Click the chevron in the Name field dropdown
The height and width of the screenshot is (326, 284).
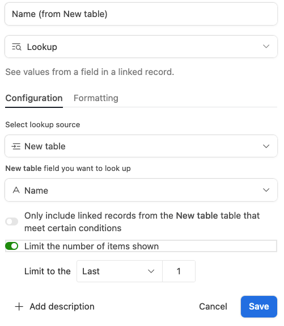[x=266, y=190]
